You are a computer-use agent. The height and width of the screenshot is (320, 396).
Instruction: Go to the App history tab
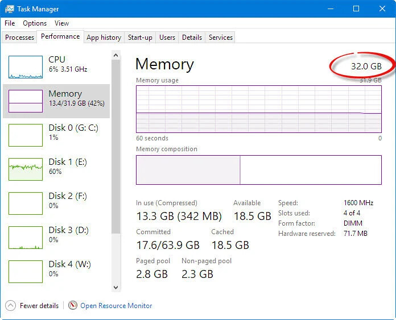coord(104,38)
